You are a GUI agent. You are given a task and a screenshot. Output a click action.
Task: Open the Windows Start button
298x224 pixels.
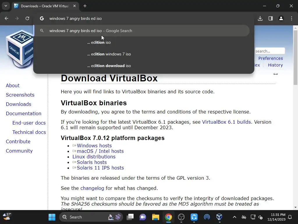click(x=52, y=217)
